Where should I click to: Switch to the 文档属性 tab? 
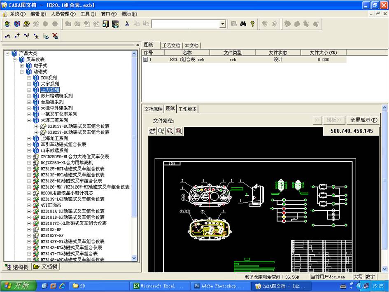(153, 109)
